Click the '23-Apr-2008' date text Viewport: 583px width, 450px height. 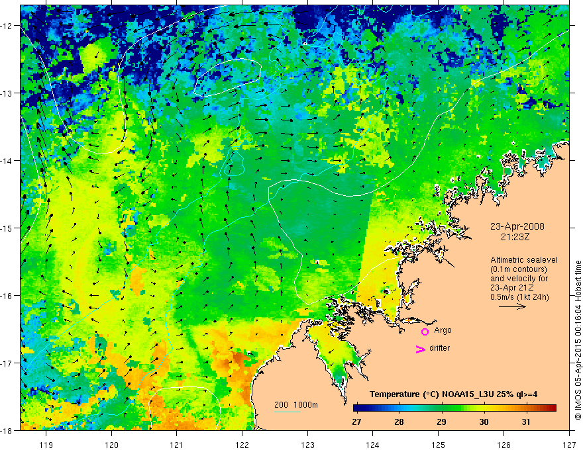[x=517, y=226]
